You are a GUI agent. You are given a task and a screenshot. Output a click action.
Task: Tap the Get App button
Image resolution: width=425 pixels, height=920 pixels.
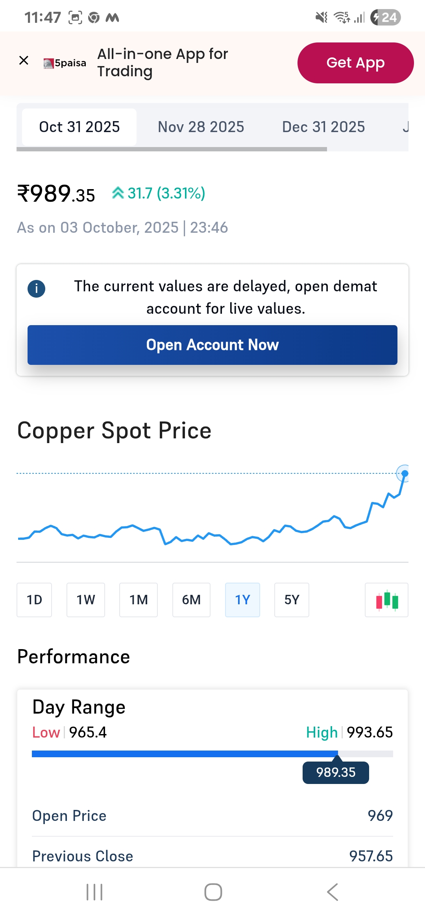(355, 63)
